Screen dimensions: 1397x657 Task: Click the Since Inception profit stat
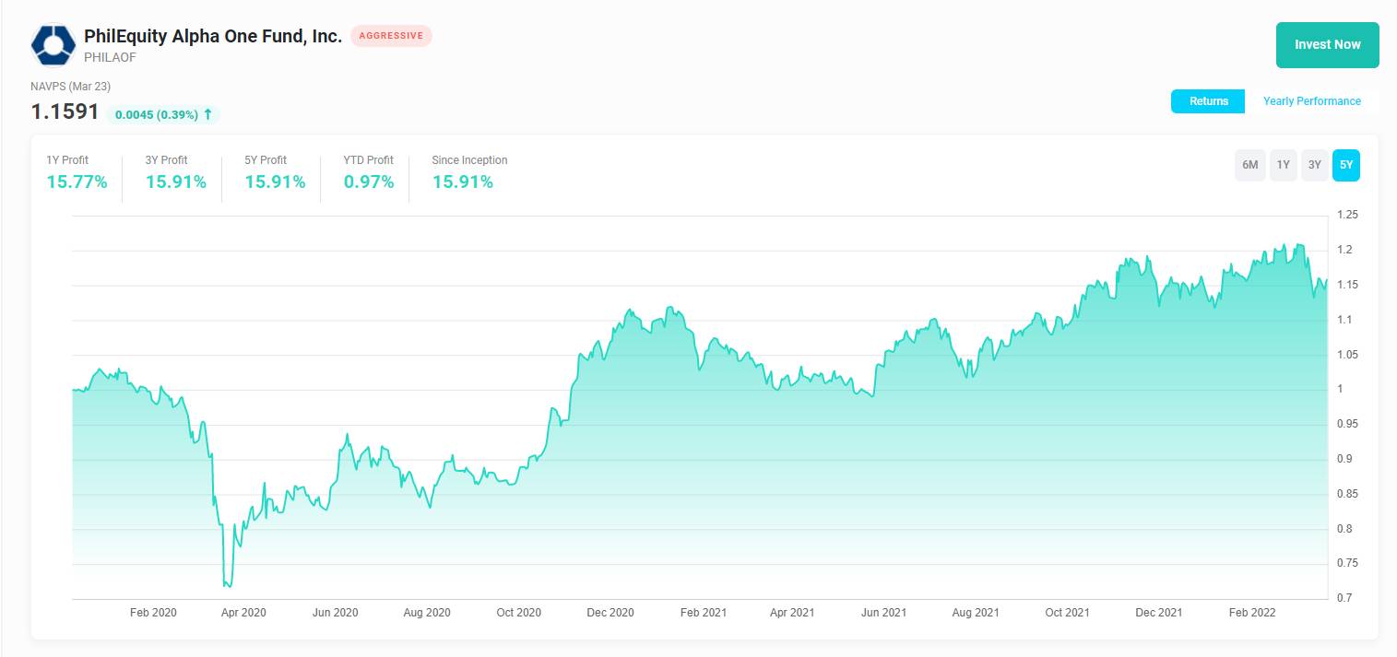click(463, 182)
